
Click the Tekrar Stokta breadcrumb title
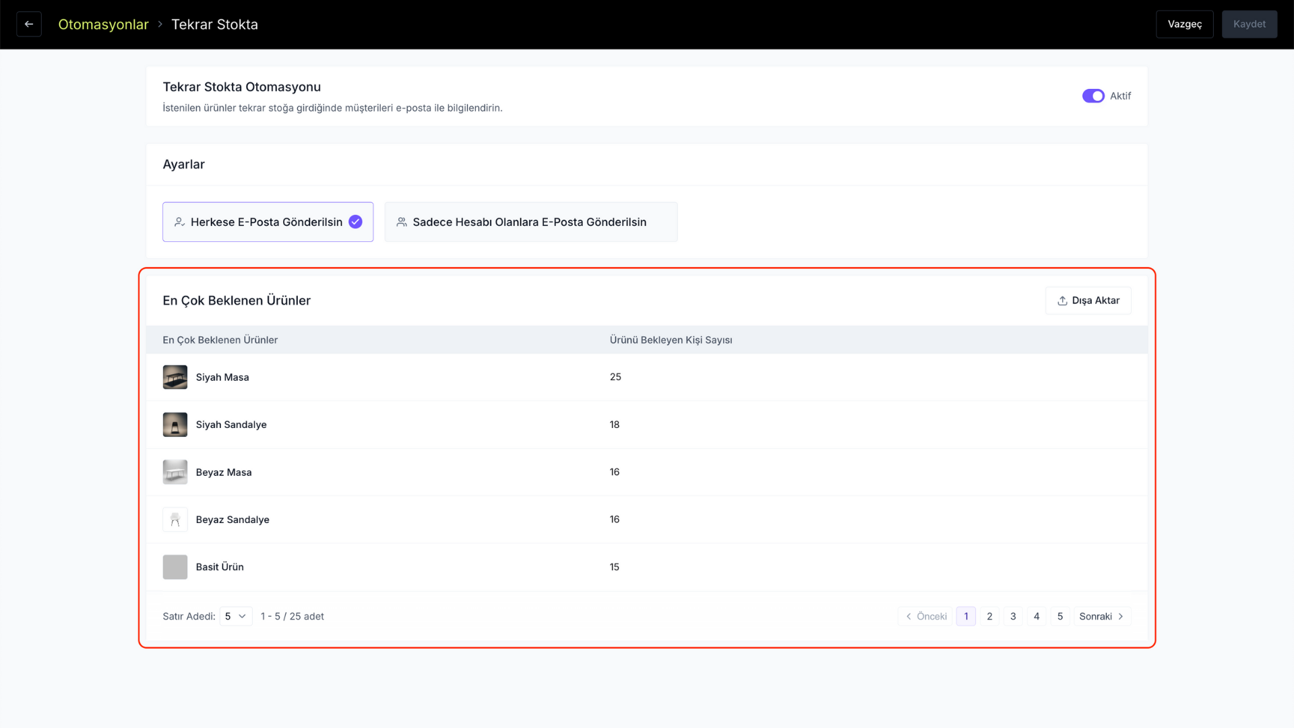point(214,24)
